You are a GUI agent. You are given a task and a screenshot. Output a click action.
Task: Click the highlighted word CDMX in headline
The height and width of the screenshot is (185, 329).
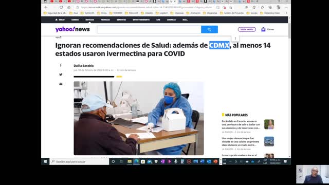point(220,45)
